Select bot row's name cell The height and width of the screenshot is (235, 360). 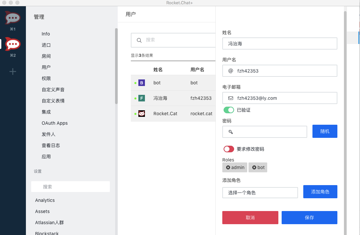click(157, 83)
